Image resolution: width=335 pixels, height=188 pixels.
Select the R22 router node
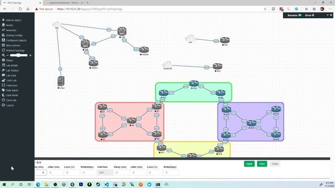tap(225, 40)
